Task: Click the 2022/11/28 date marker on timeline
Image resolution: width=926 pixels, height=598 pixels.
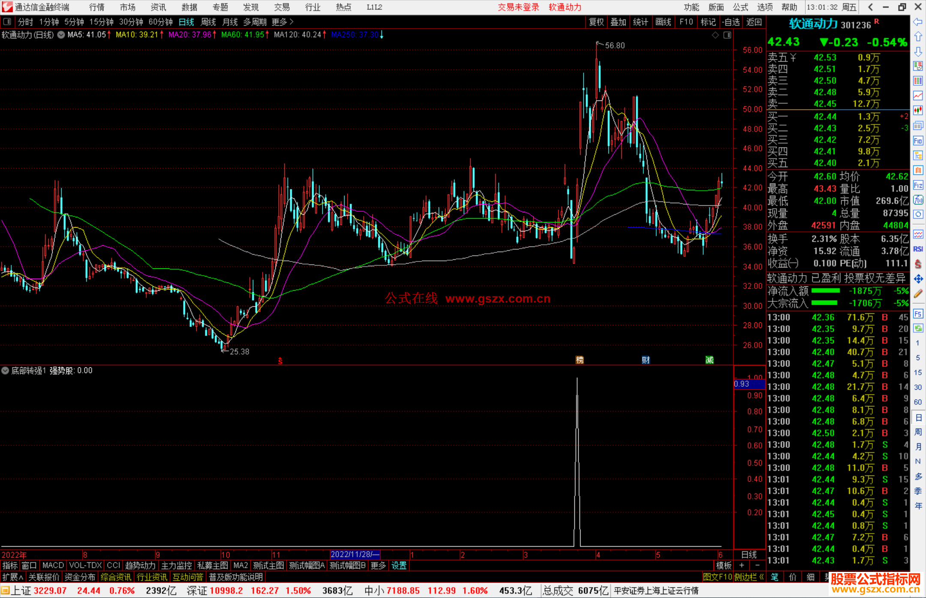Action: click(355, 554)
